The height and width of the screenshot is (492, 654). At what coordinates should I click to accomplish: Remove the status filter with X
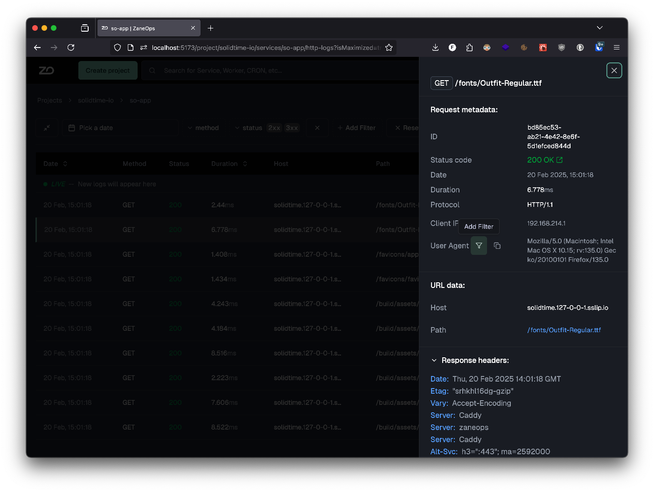coord(317,128)
